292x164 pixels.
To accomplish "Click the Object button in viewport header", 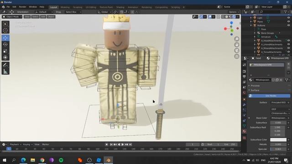I will pos(51,17).
